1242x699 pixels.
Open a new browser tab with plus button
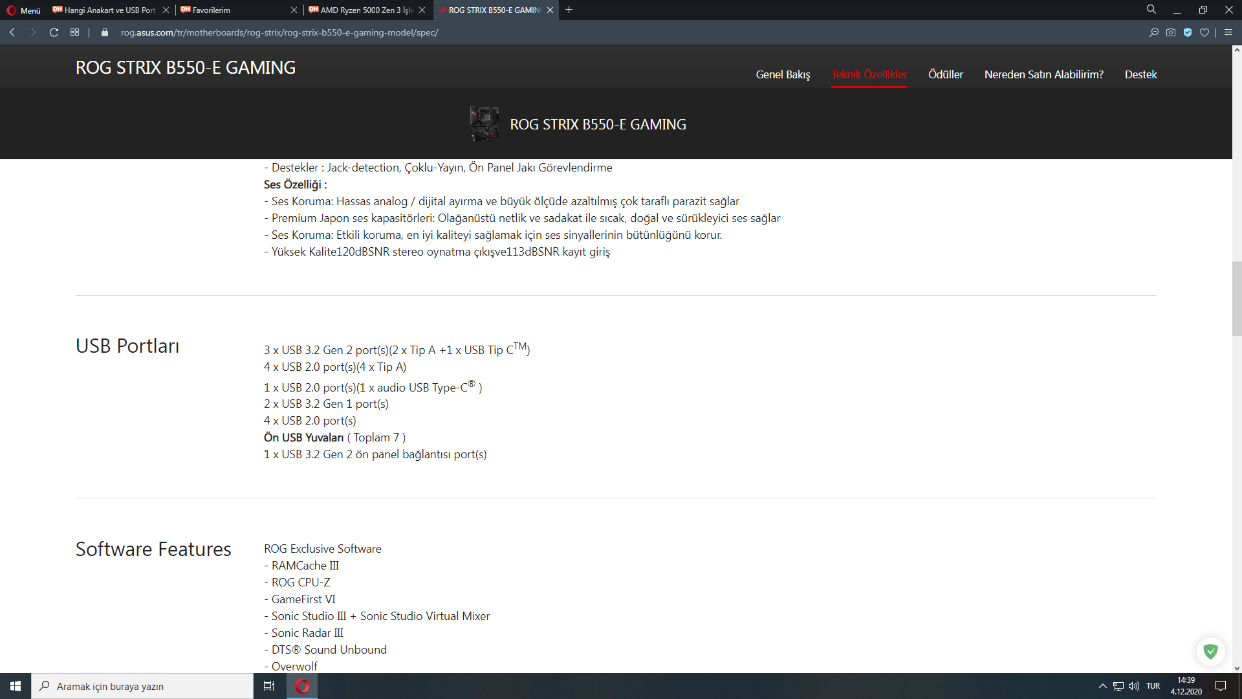pos(569,10)
